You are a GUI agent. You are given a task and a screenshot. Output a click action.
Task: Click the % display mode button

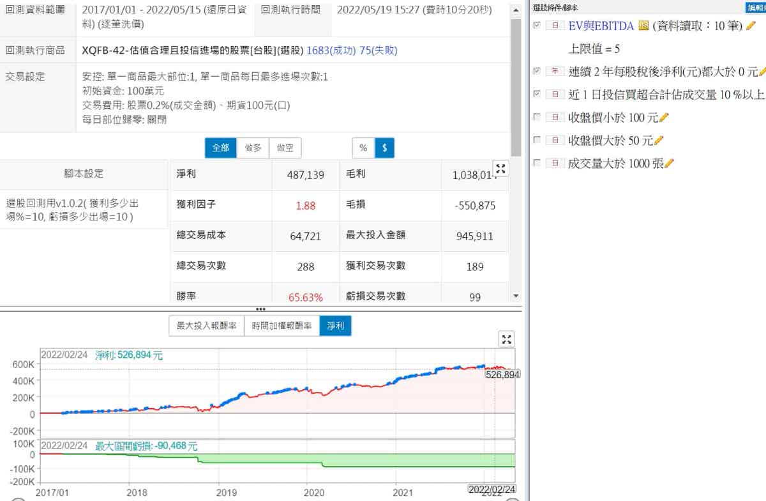pos(363,148)
